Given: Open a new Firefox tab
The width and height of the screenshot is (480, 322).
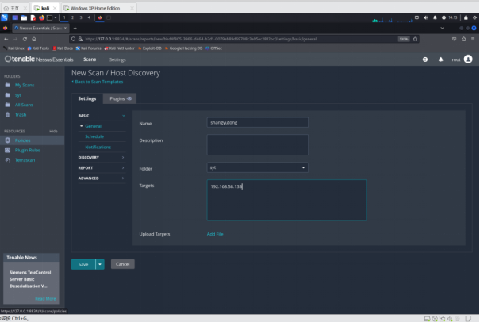Looking at the screenshot, I should click(x=75, y=29).
